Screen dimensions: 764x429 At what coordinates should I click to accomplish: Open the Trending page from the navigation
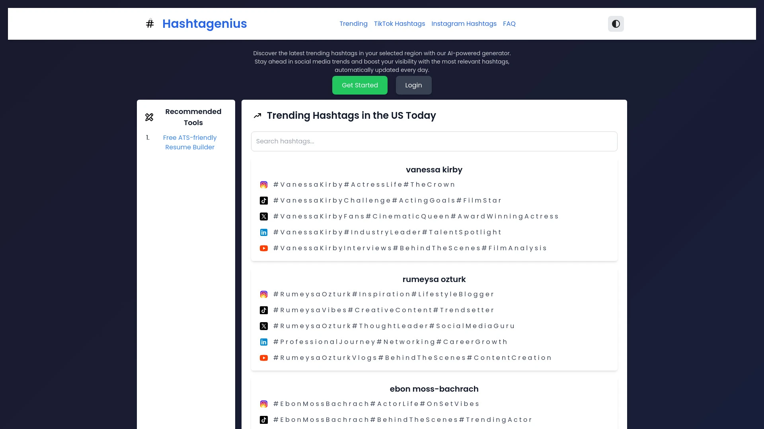click(353, 23)
